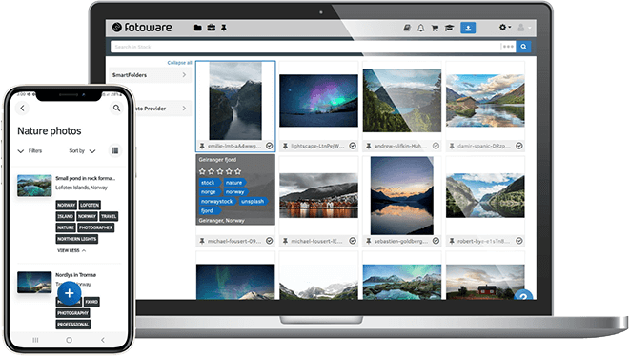Rate Geiranger fjord with five stars
This screenshot has height=356, width=629.
238,171
